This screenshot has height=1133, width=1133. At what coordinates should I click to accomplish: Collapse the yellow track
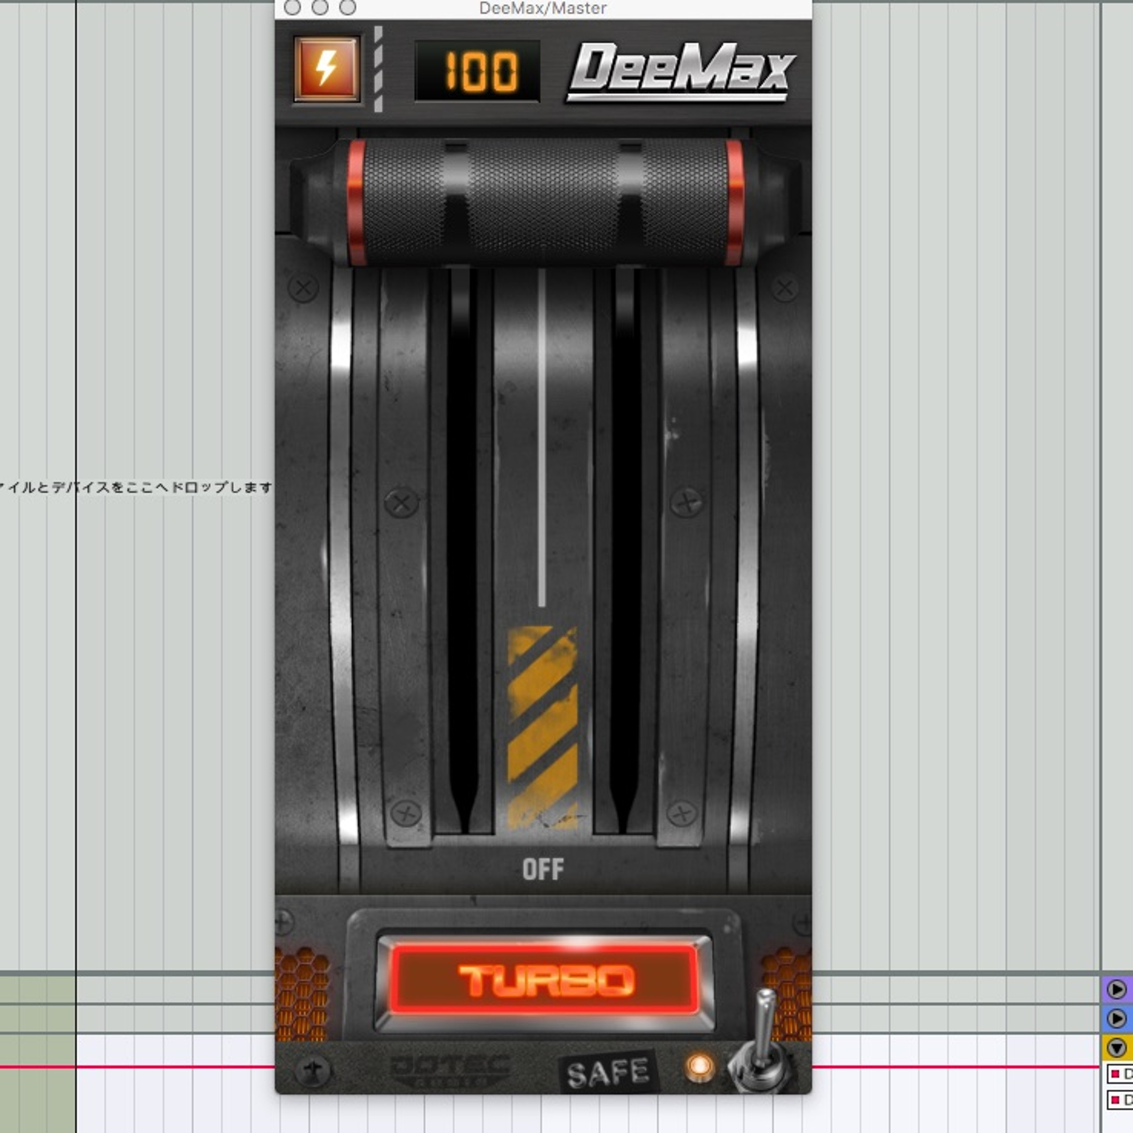(x=1116, y=1047)
